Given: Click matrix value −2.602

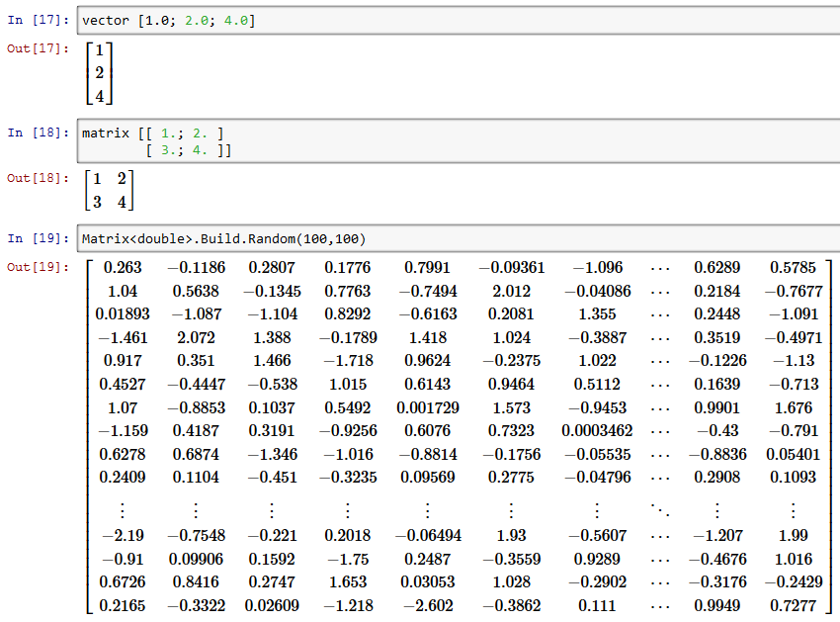Looking at the screenshot, I should tap(428, 606).
